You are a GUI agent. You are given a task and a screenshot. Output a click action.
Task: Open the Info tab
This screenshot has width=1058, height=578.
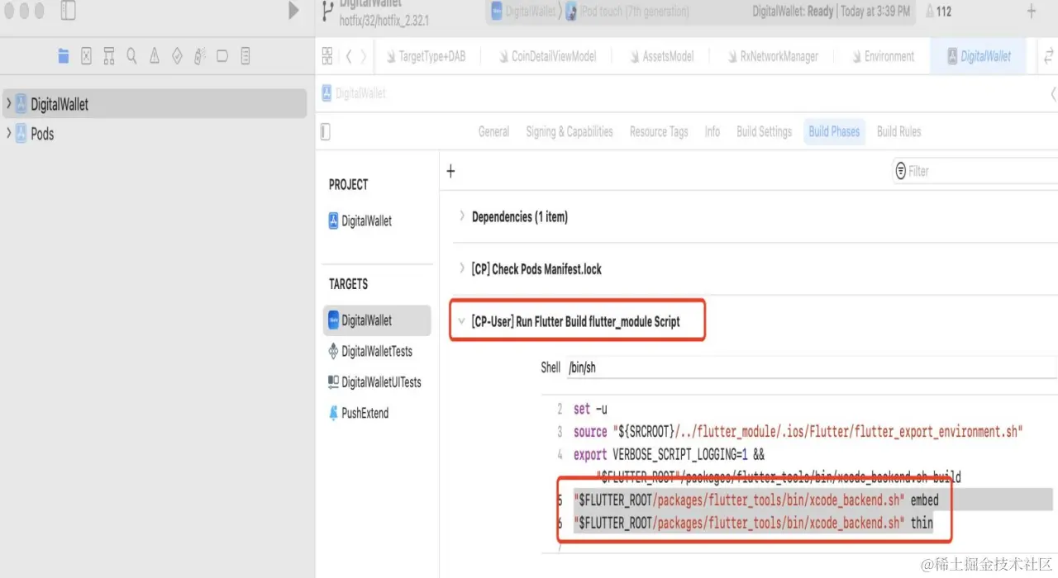[x=712, y=131]
